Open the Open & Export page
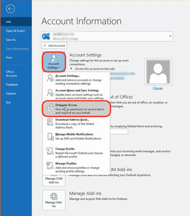 coord(16,31)
